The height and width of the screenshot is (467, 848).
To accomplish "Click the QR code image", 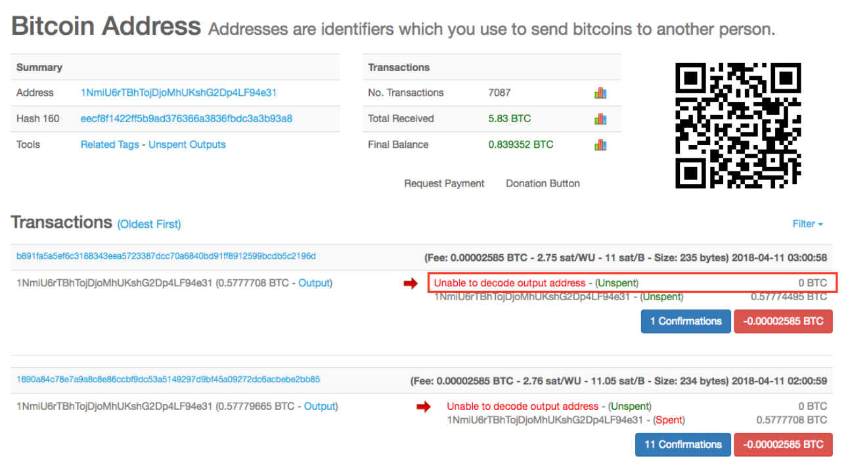I will point(738,125).
